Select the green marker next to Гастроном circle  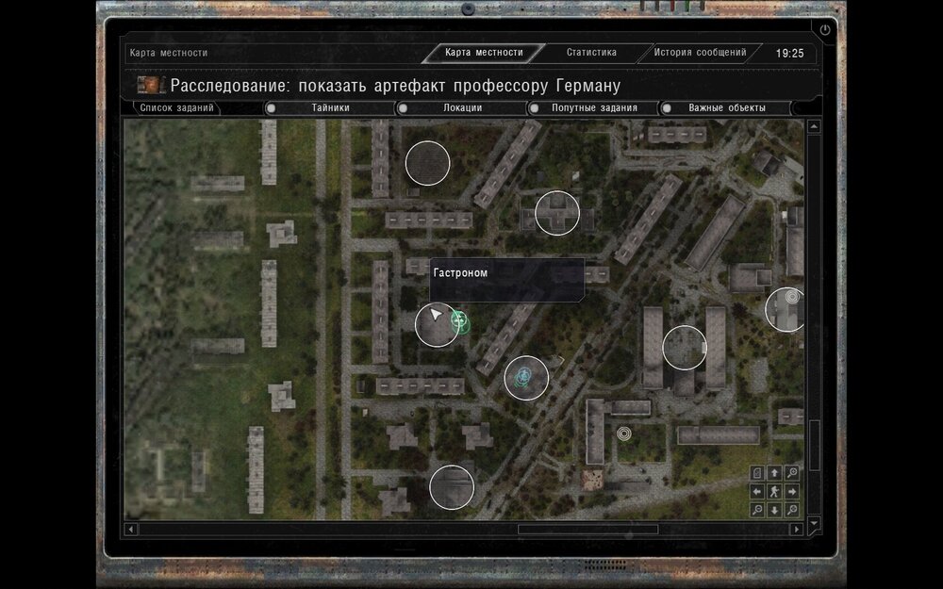tap(460, 321)
